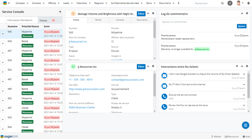Open gear of Log de commentaire dashlet
This screenshot has height=139, width=252.
click(x=247, y=13)
